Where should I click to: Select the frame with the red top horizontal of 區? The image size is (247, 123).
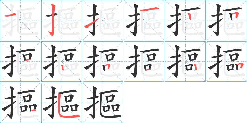click(144, 20)
